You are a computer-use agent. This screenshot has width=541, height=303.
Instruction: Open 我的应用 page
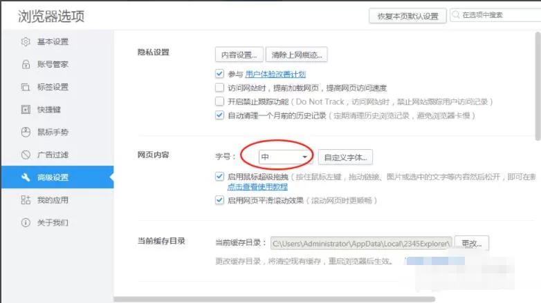click(57, 199)
